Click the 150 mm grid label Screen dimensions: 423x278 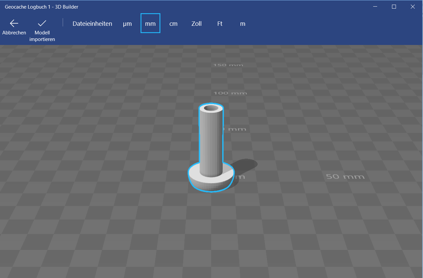pyautogui.click(x=228, y=65)
